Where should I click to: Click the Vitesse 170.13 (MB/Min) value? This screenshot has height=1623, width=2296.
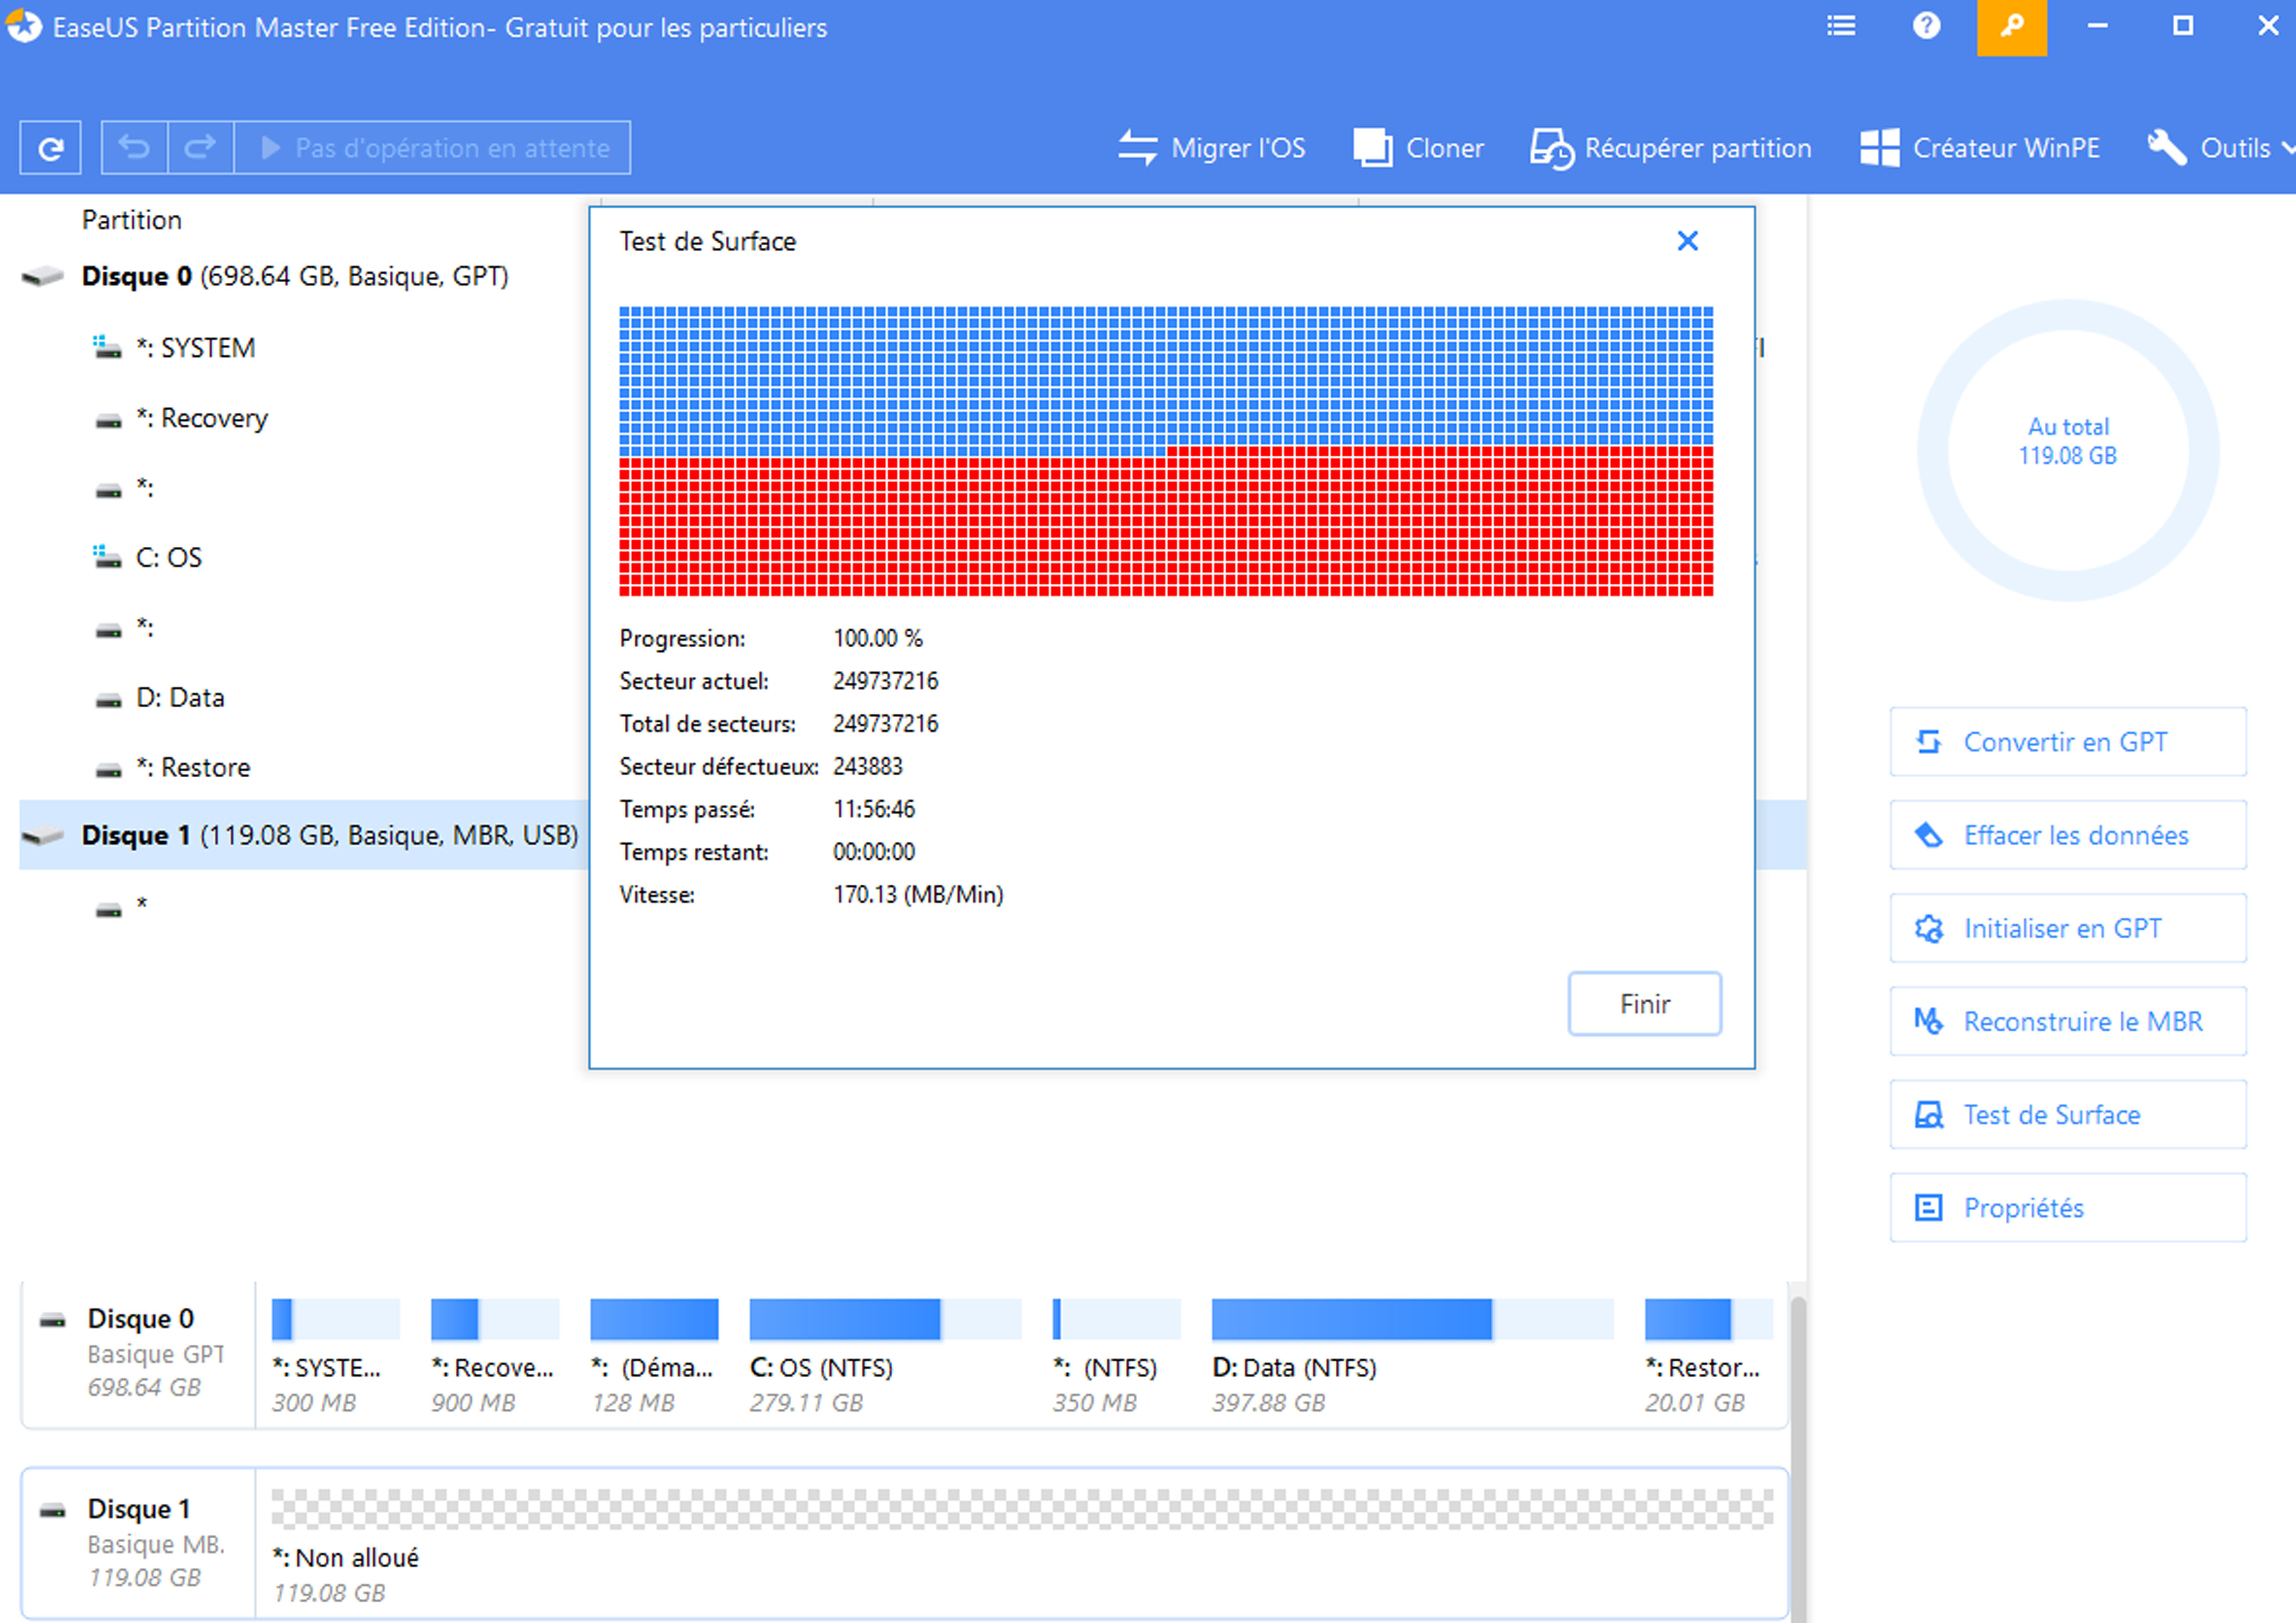tap(918, 894)
